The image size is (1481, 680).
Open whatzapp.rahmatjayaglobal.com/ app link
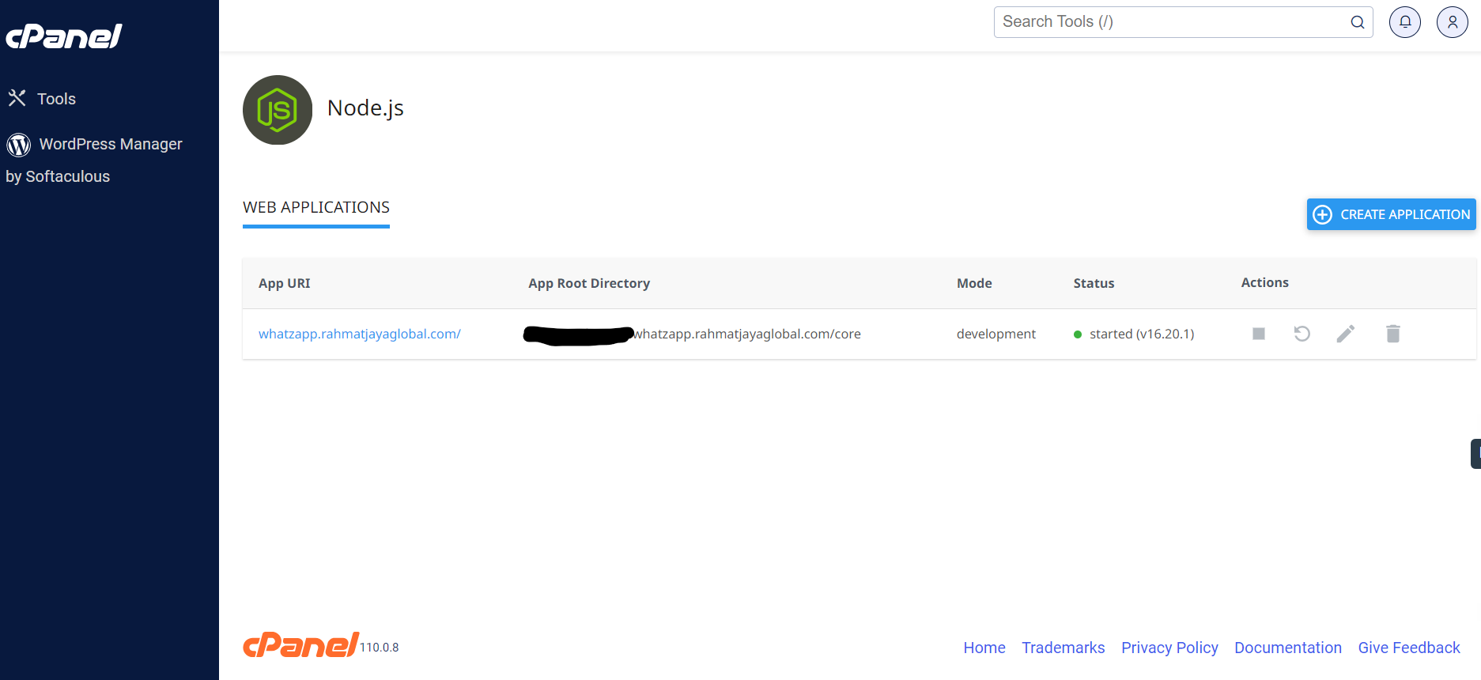pos(360,334)
